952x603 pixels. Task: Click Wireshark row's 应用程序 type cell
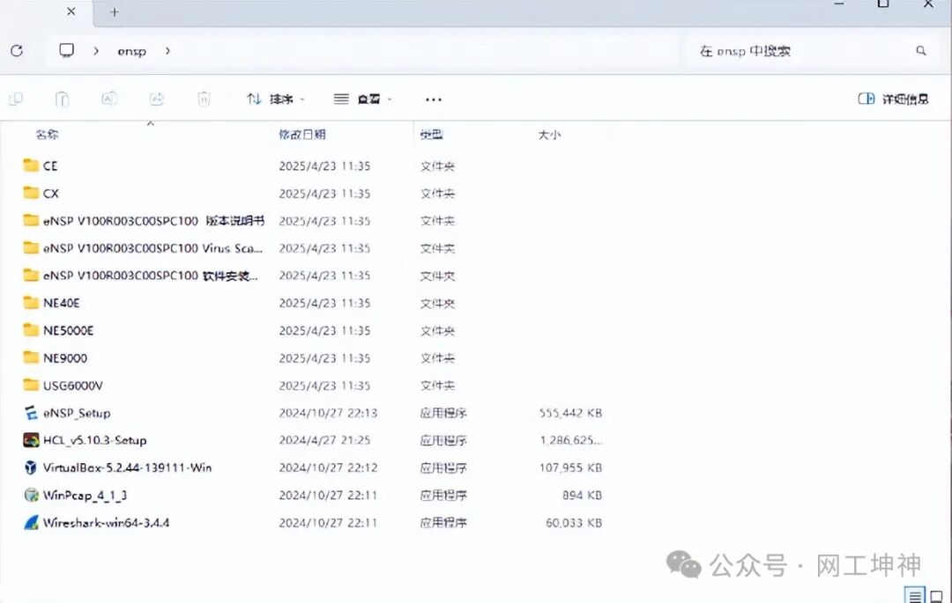click(443, 522)
